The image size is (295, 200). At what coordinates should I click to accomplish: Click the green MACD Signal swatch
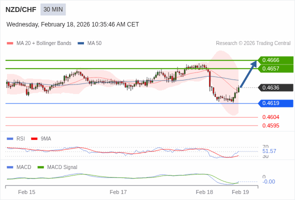(40, 167)
